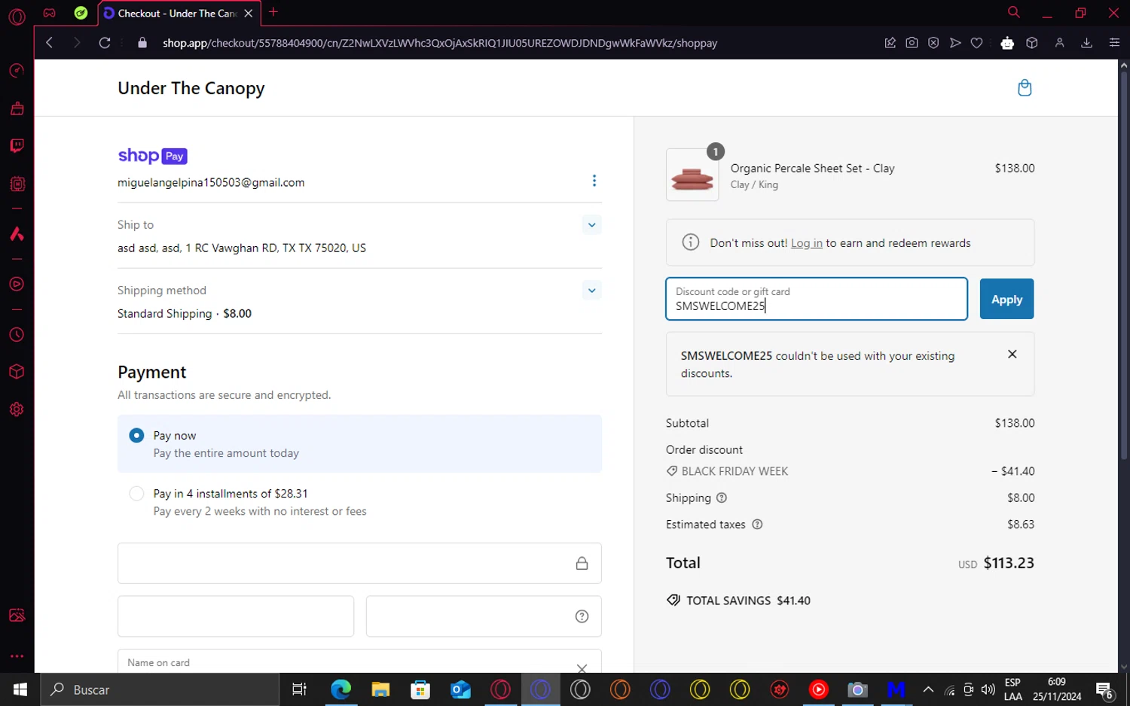Viewport: 1130px width, 706px height.
Task: Switch to the Checkout - Under The Canopy tab
Action: coord(178,14)
